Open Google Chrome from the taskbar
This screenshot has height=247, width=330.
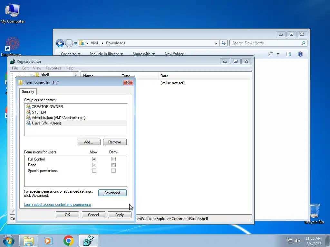68,241
